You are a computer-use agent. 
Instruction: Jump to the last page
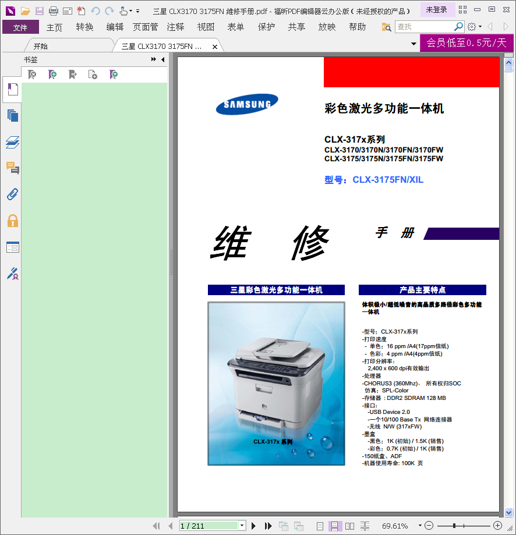[268, 526]
